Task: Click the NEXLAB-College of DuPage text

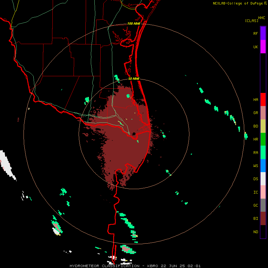Action: (x=238, y=3)
